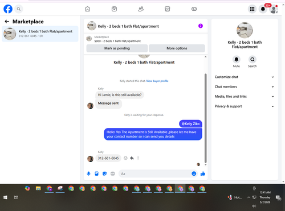The width and height of the screenshot is (285, 211).
Task: Attach a photo file to message
Action: tap(96, 173)
